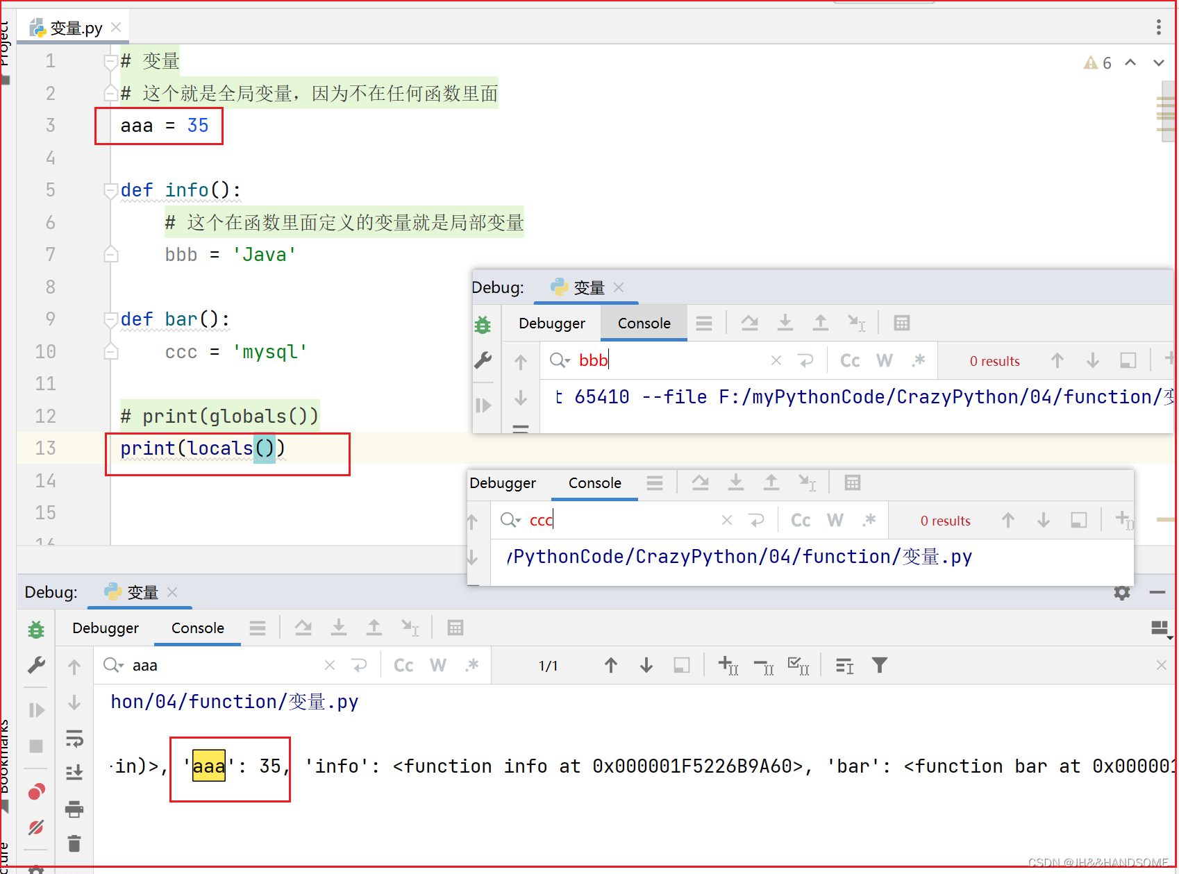This screenshot has width=1179, height=874.
Task: Select the Debugger tab in the ccc search panel
Action: [x=503, y=483]
